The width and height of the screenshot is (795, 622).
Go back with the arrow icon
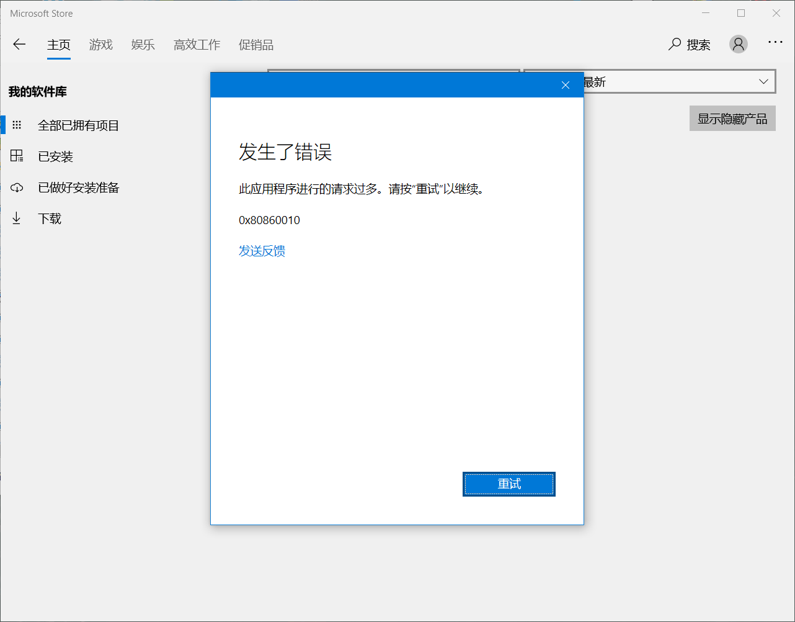coord(19,44)
